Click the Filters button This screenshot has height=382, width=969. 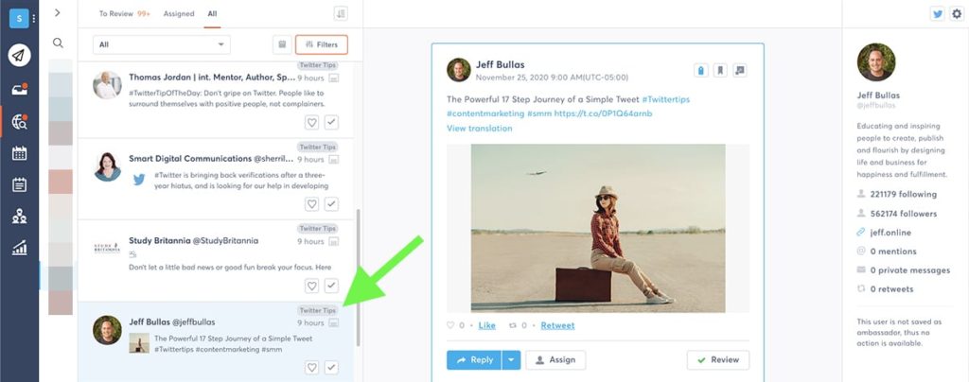click(322, 44)
